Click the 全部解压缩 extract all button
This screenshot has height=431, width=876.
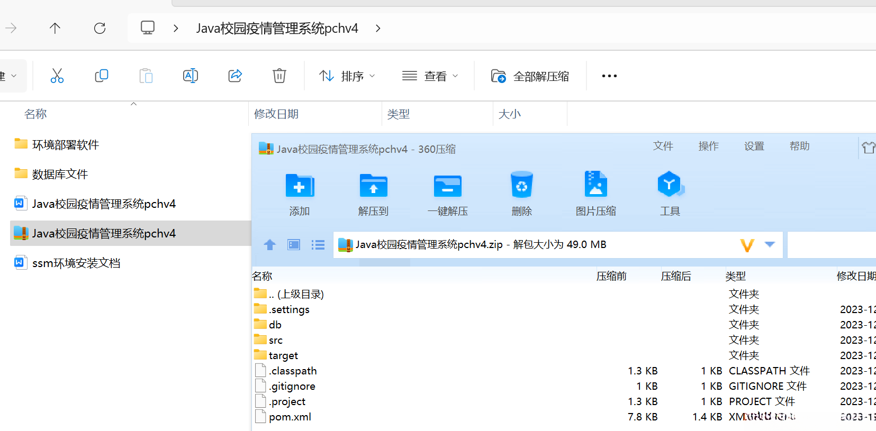(x=530, y=76)
